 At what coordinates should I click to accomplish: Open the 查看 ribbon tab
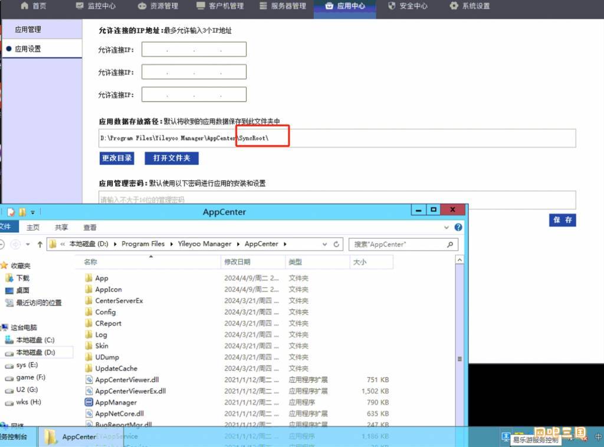pyautogui.click(x=90, y=227)
